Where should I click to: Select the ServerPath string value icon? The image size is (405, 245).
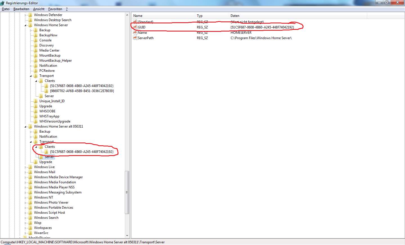pos(135,38)
